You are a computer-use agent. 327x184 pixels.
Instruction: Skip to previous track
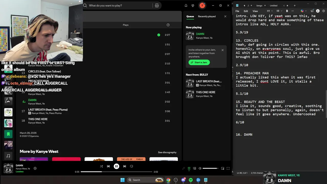pyautogui.click(x=108, y=166)
